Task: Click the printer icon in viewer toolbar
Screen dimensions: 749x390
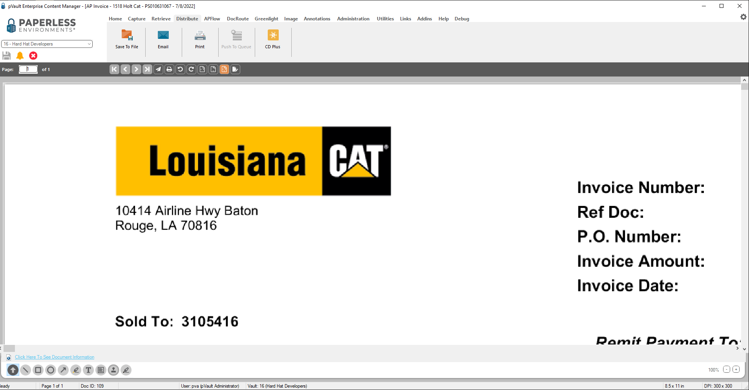Action: click(169, 69)
